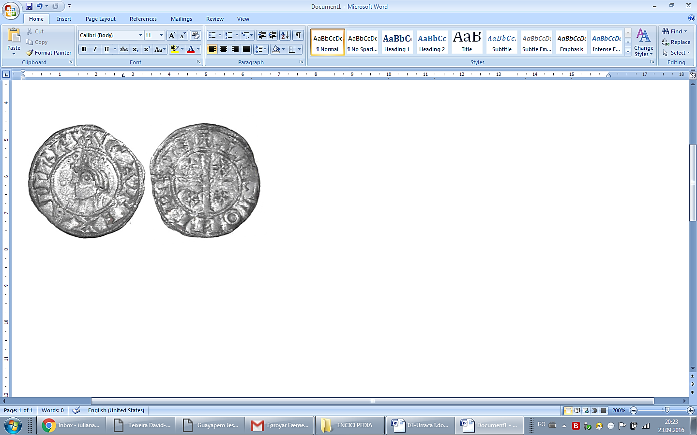Click the Save icon in quick access toolbar
Screen dimensions: 697x435
point(29,6)
